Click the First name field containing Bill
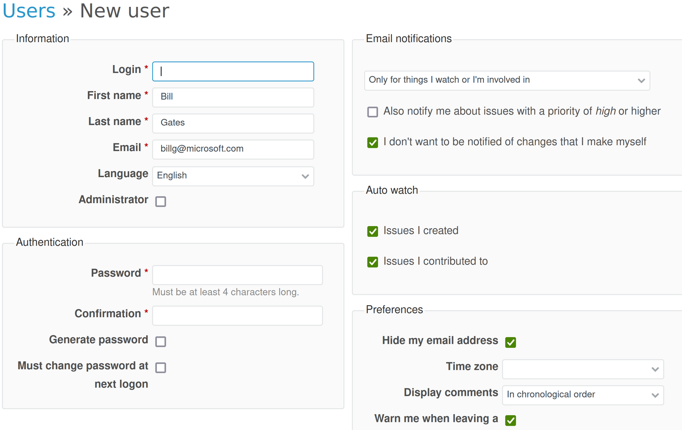 coord(232,97)
